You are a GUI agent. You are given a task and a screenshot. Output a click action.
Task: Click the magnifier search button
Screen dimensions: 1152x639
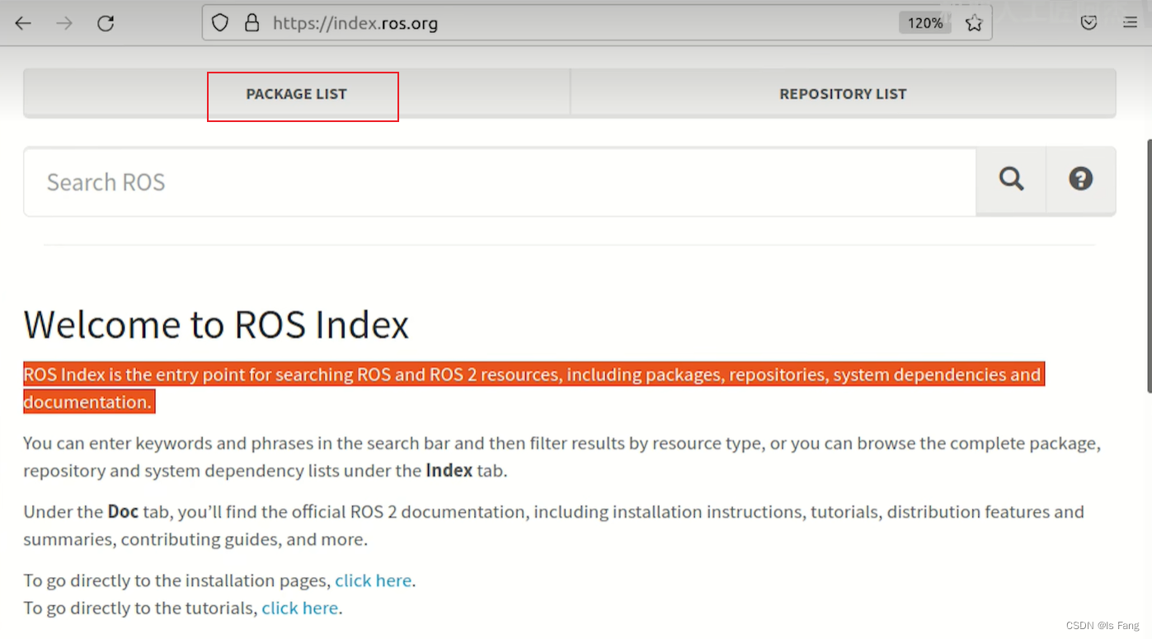[1011, 181]
